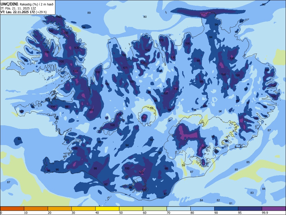
Task: Click the legend scale label '50'
Action: [121, 213]
